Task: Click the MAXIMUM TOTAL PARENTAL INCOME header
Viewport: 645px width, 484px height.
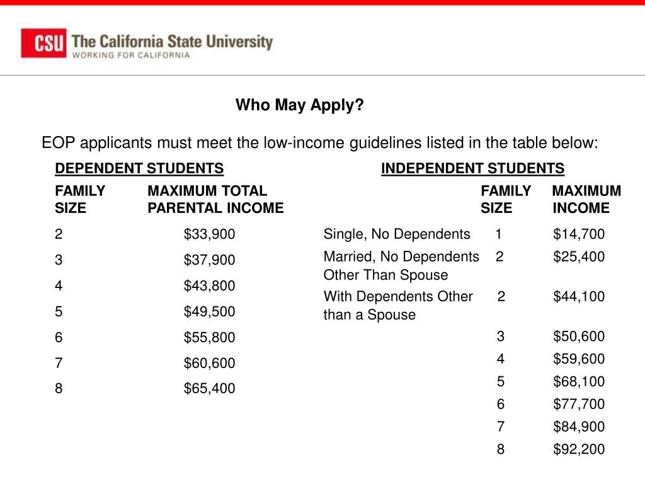Action: 215,199
